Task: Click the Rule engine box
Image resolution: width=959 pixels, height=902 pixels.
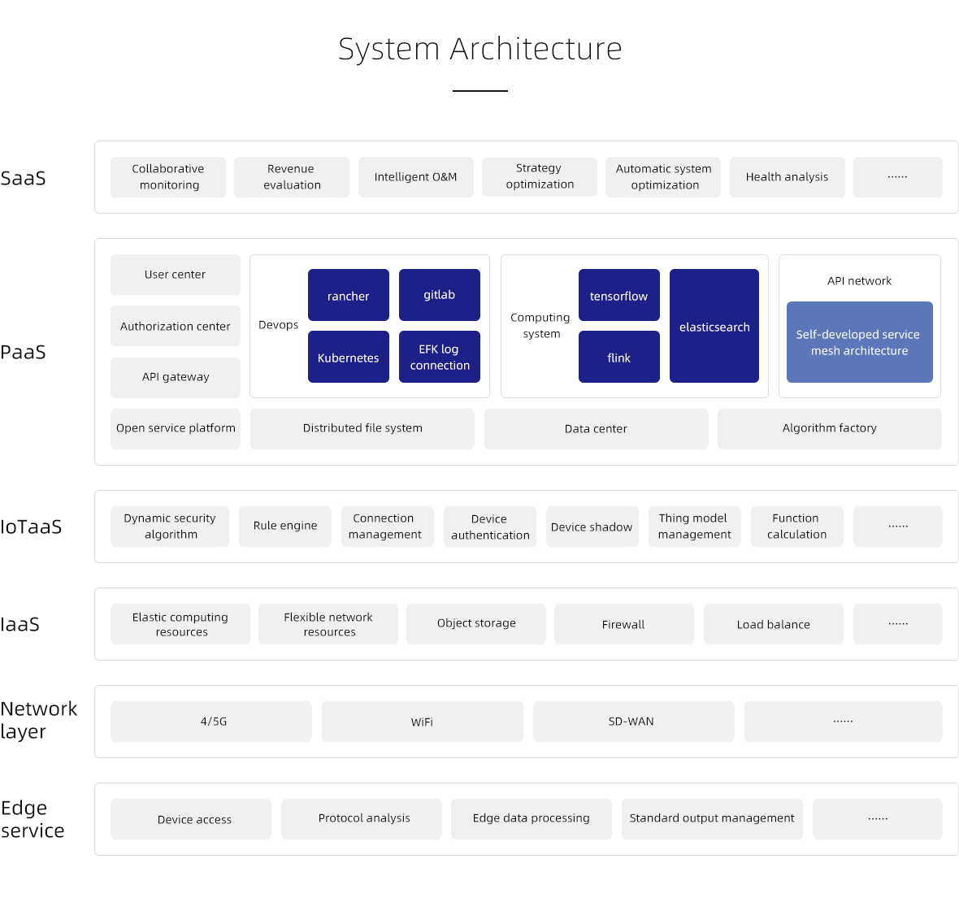Action: pyautogui.click(x=284, y=526)
